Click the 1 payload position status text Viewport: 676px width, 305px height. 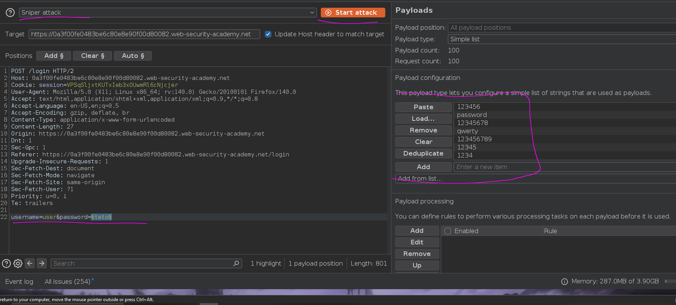[x=316, y=263]
